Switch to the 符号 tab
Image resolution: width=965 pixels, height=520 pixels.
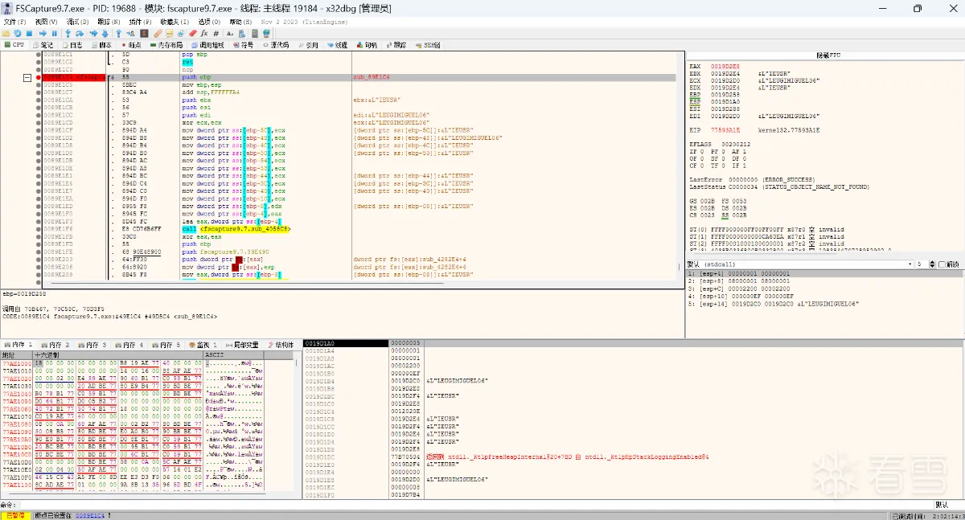243,45
